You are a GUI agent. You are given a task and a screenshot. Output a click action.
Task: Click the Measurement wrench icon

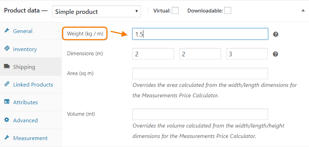pos(7,138)
